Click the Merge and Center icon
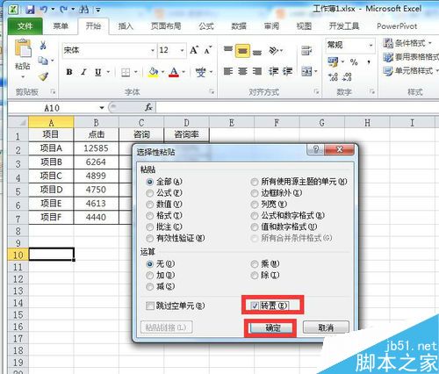The image size is (439, 374). (x=306, y=71)
